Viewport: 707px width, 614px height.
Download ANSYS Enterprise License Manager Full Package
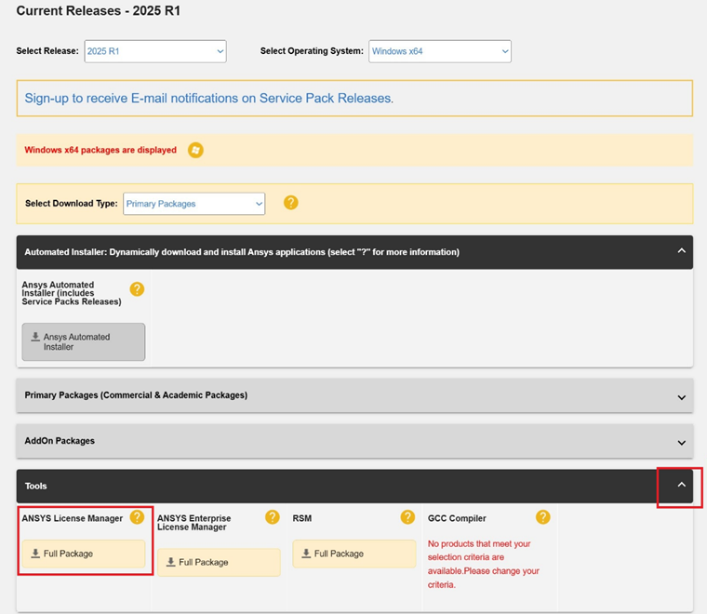point(219,562)
